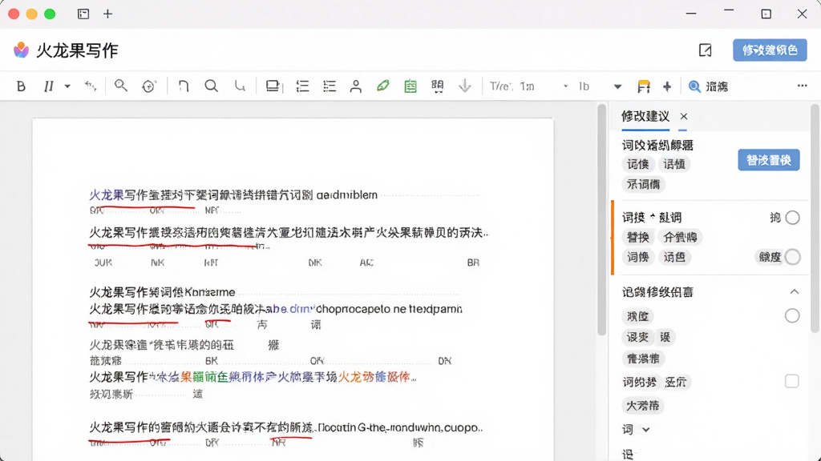Screen dimensions: 821x461
Task: Apply numbered list formatting
Action: click(302, 86)
